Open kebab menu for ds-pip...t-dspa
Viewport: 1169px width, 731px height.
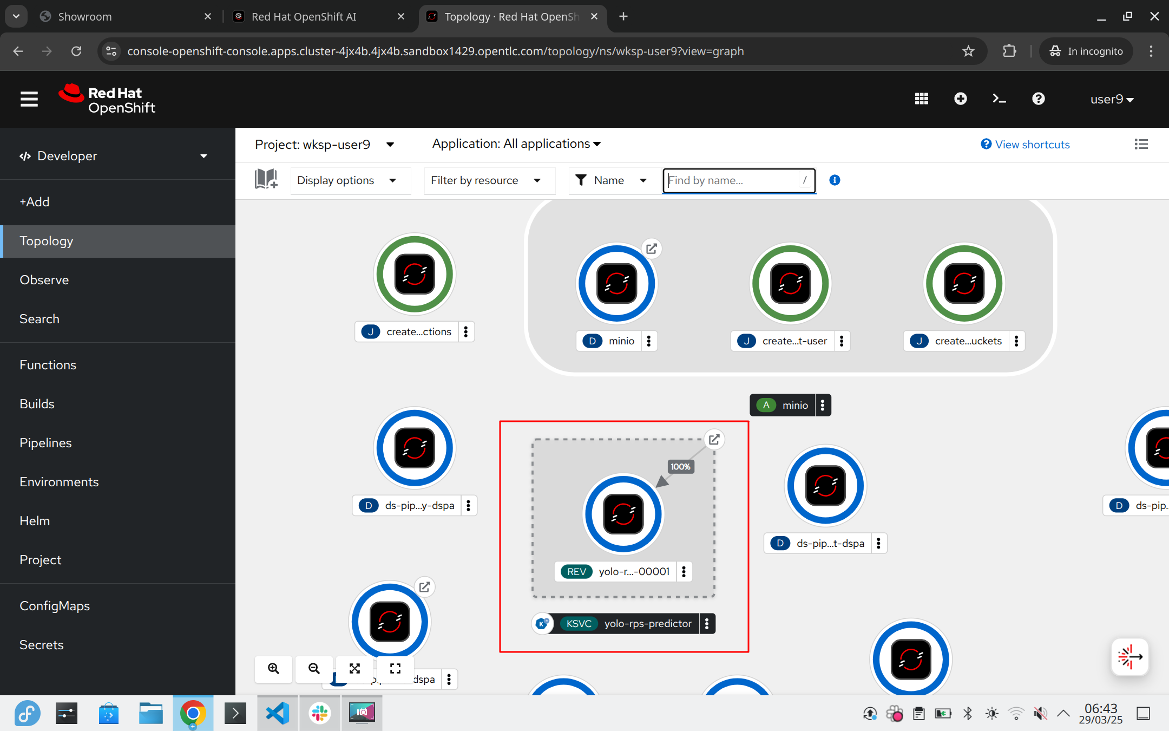pyautogui.click(x=879, y=544)
